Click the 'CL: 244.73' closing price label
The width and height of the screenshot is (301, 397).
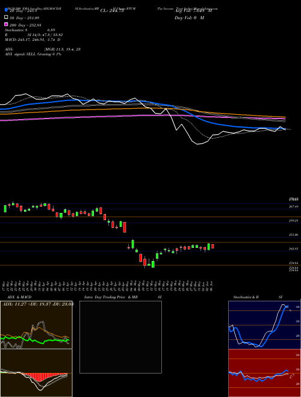point(112,11)
